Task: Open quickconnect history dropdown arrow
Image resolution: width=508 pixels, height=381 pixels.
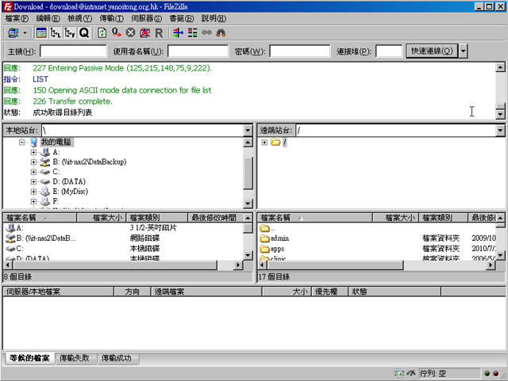Action: (x=464, y=51)
